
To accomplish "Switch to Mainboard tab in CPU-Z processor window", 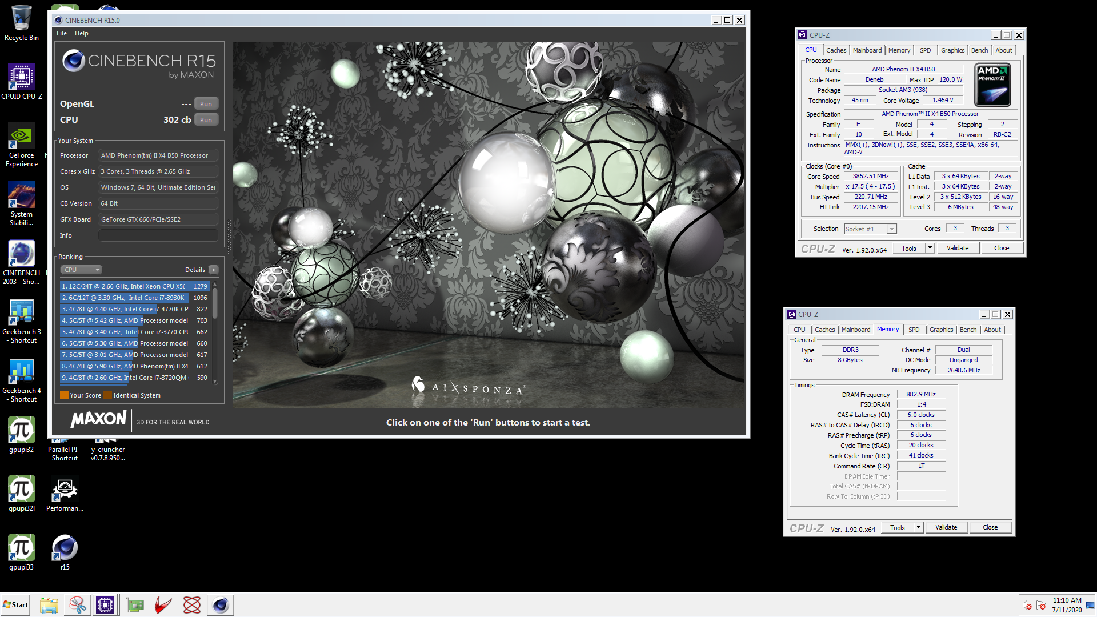I will (x=867, y=50).
